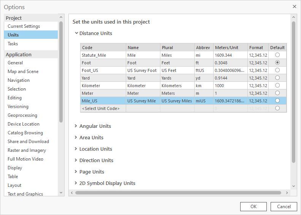301x215 pixels.
Task: Click the main panel scroll up arrow
Action: [x=293, y=17]
